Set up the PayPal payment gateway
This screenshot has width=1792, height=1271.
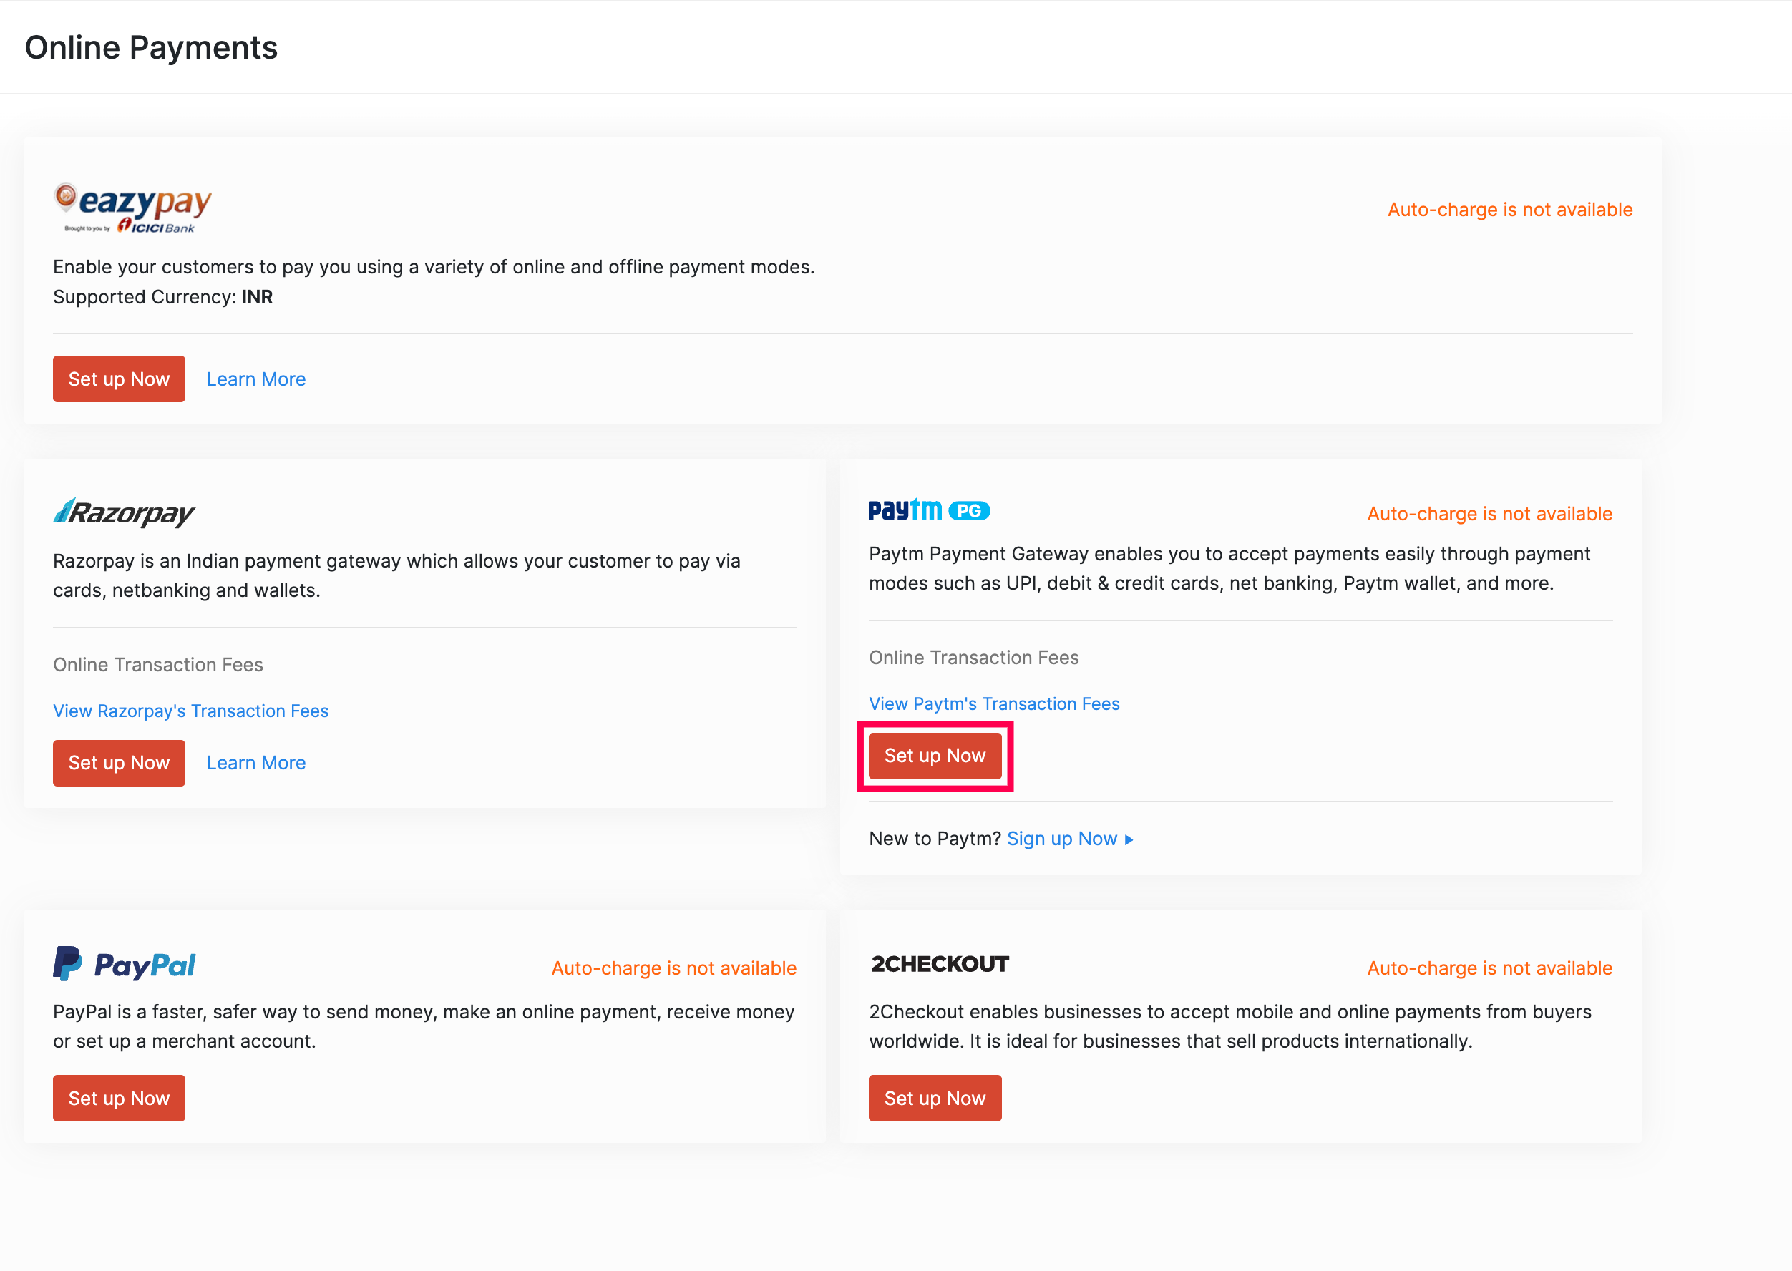pyautogui.click(x=118, y=1097)
